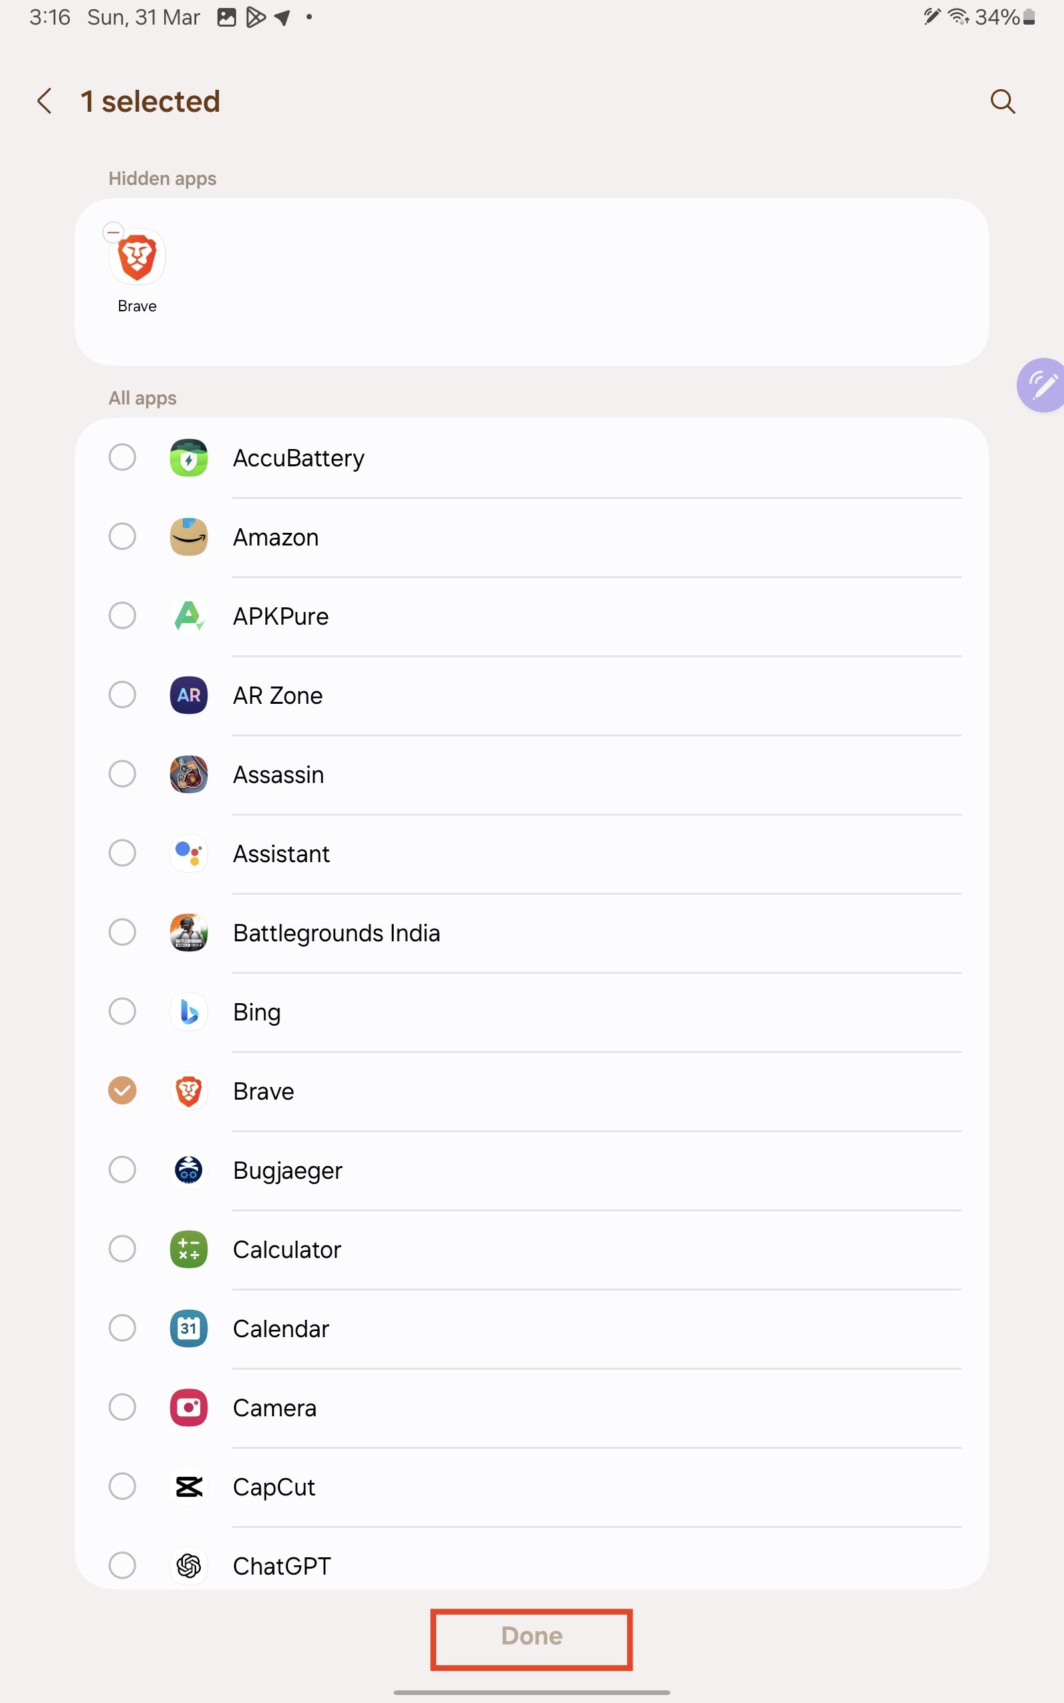Image resolution: width=1064 pixels, height=1703 pixels.
Task: Click the Battlegrounds India app icon
Action: pos(188,933)
